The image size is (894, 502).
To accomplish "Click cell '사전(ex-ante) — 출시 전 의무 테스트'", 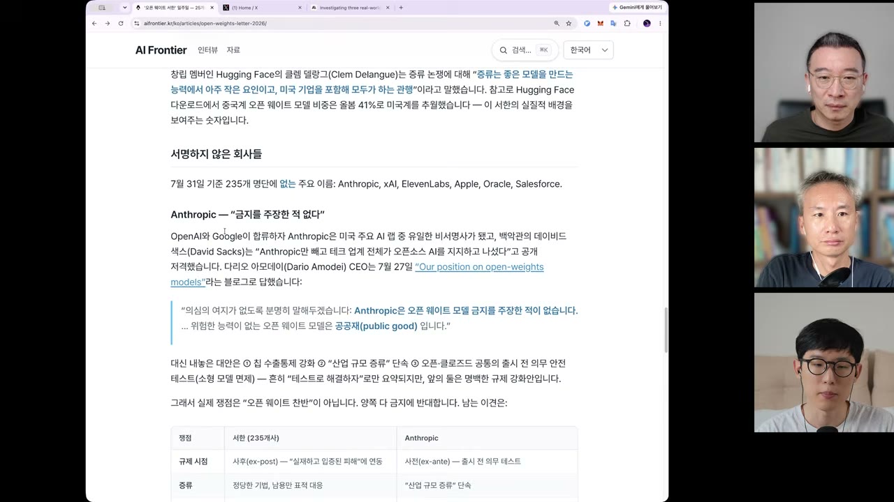I will click(x=463, y=462).
